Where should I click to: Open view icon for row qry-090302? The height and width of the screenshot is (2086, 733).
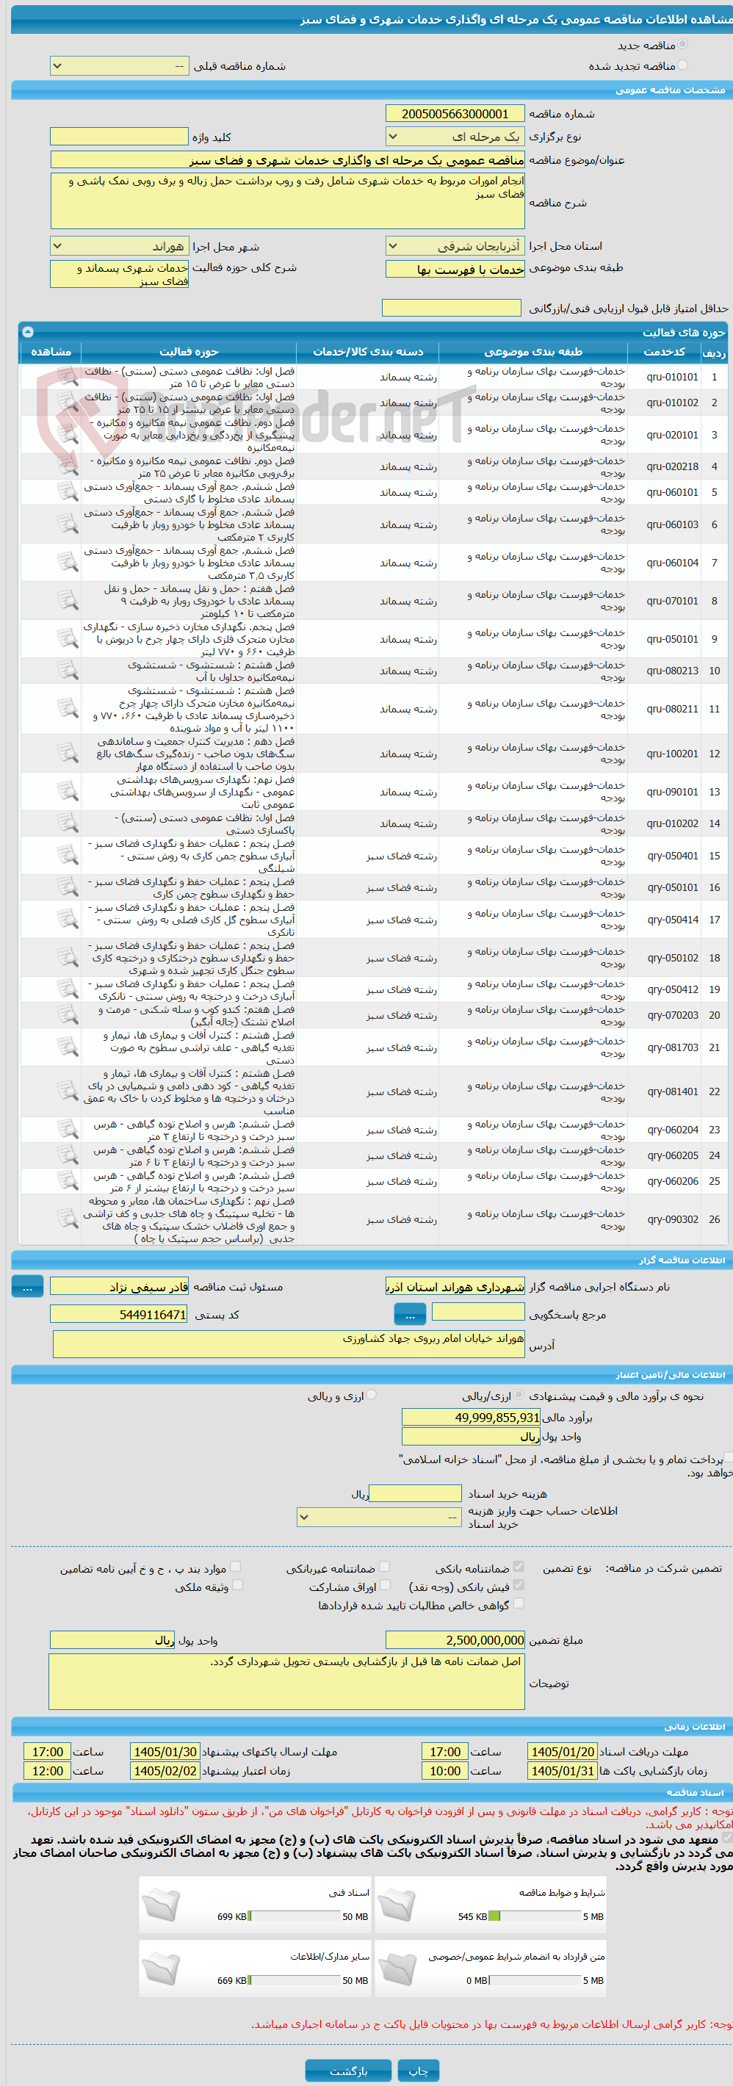click(x=68, y=1219)
